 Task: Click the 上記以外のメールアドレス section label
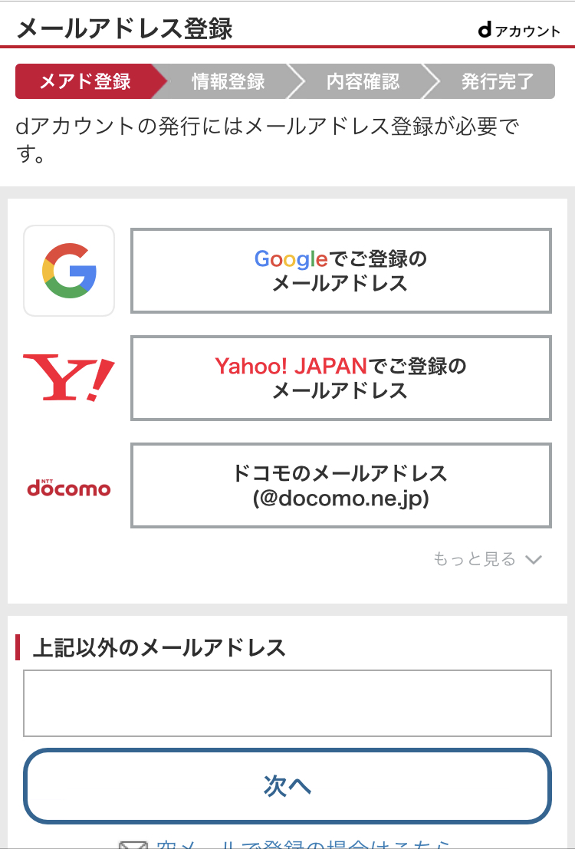click(159, 647)
